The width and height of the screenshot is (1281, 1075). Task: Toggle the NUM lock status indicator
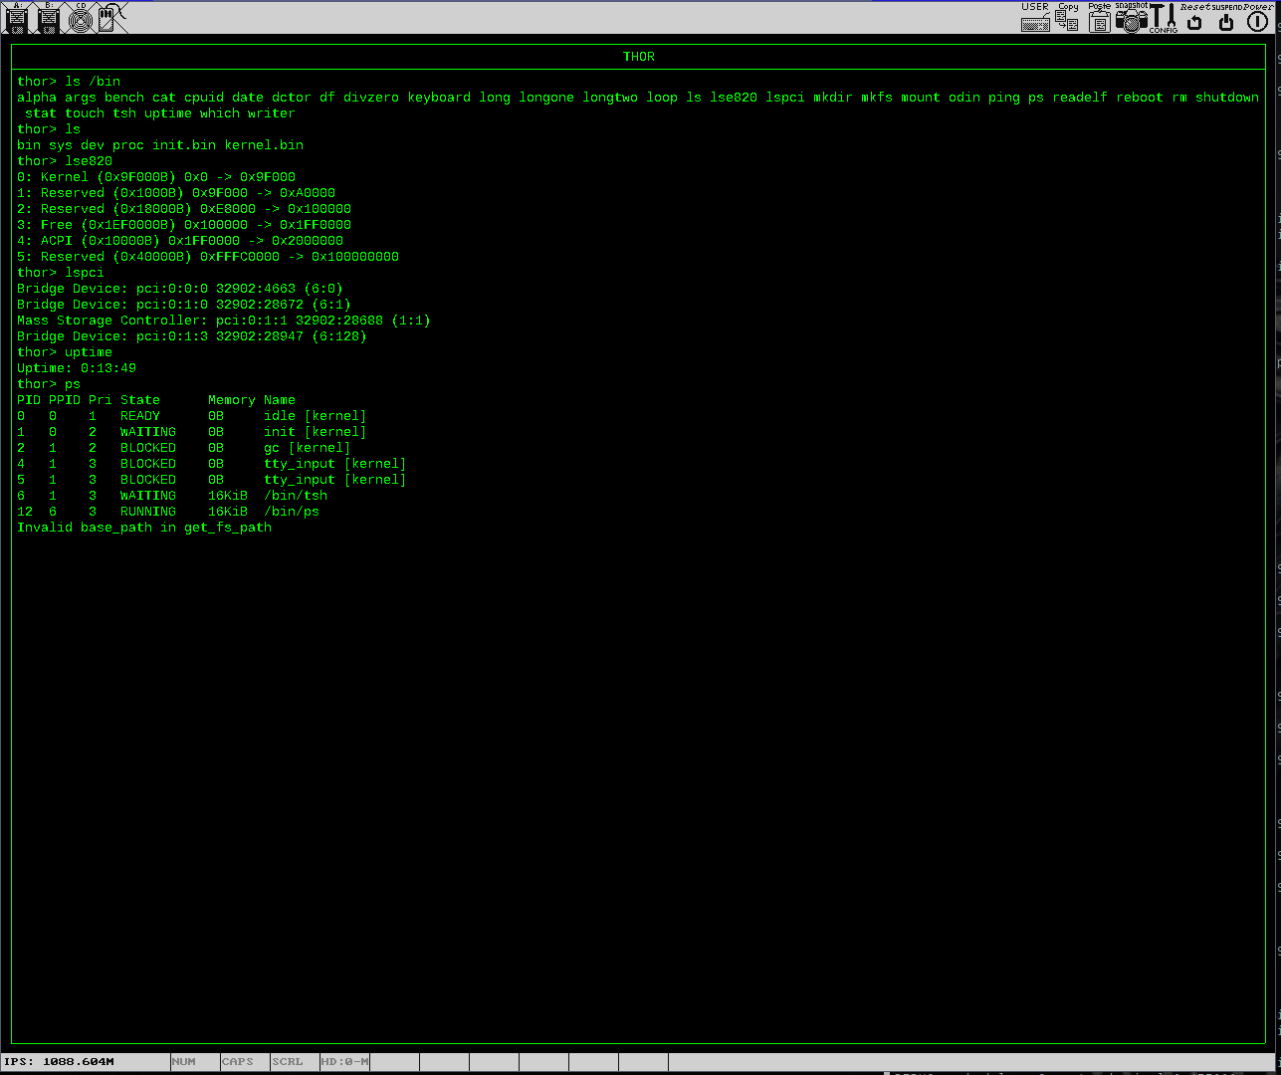tap(184, 1061)
